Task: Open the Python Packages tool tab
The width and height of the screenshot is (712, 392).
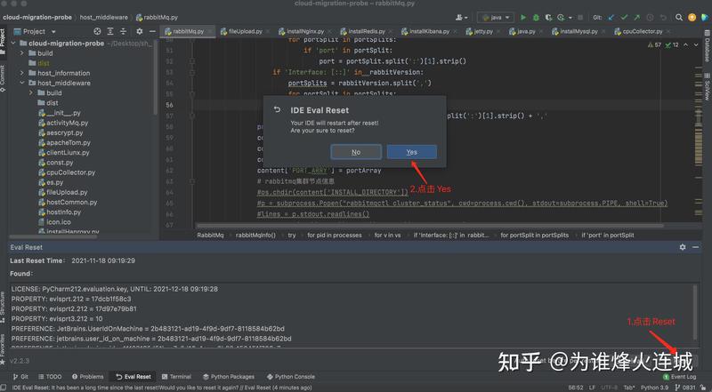Action: point(229,377)
